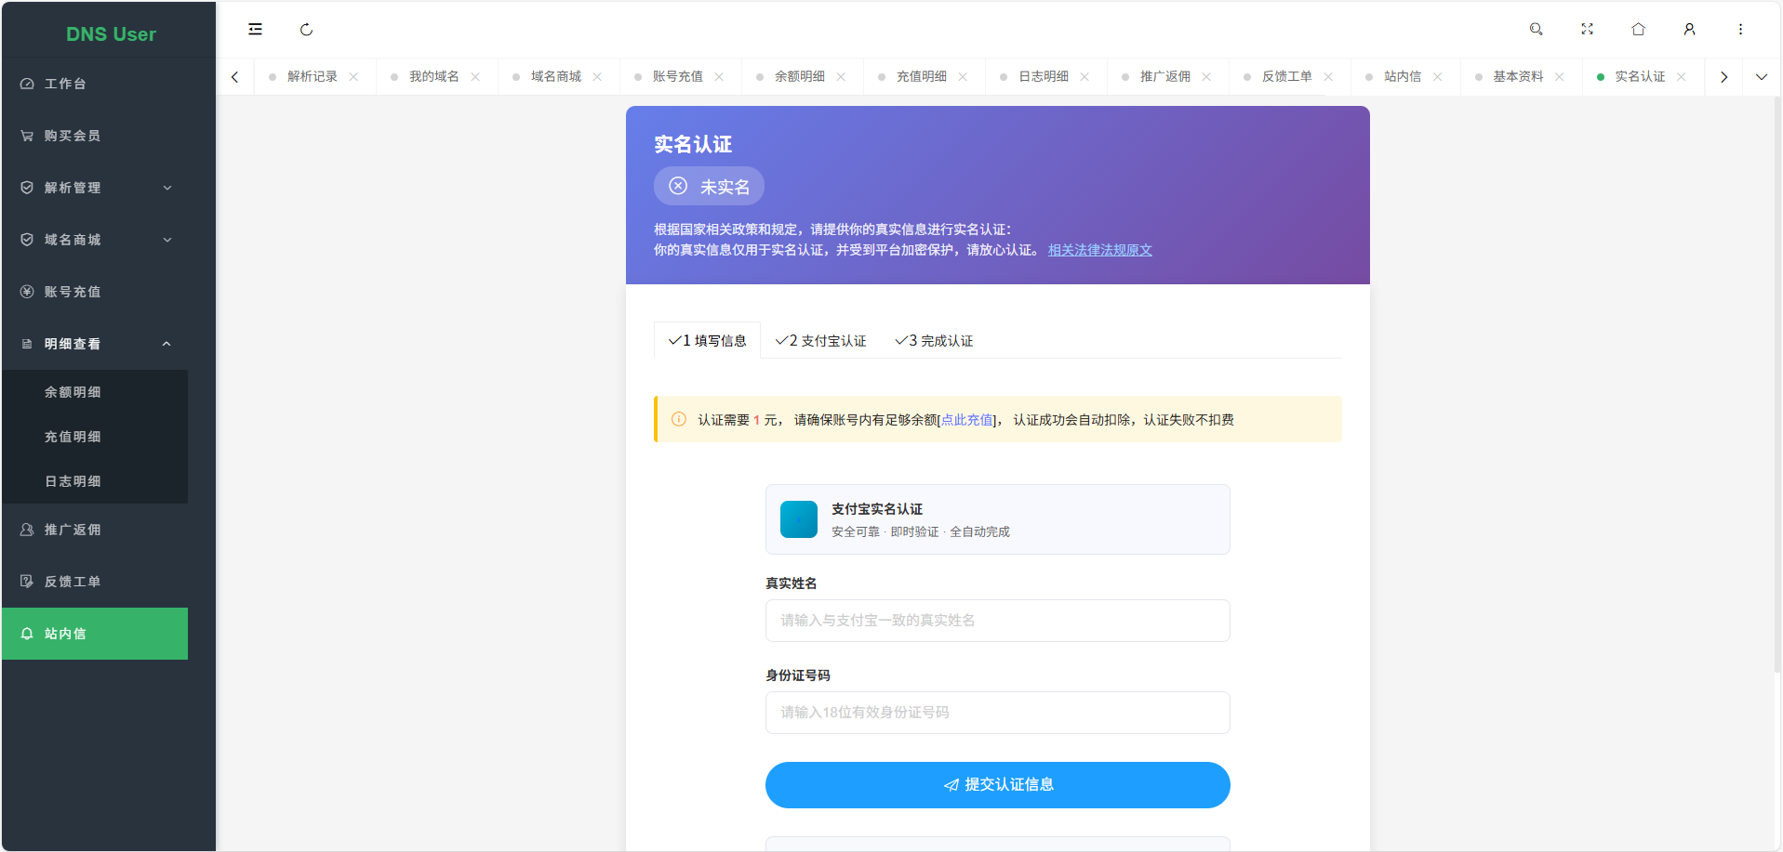The width and height of the screenshot is (1783, 852).
Task: Collapse the sidebar using the hamburger icon
Action: pos(254,29)
